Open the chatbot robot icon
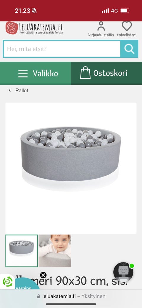The height and width of the screenshot is (308, 142). (x=123, y=272)
